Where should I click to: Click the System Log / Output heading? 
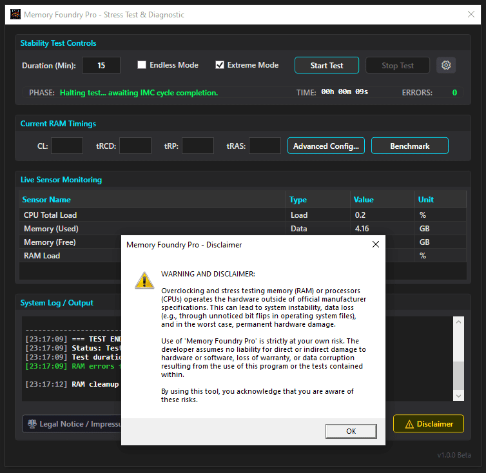pyautogui.click(x=57, y=302)
